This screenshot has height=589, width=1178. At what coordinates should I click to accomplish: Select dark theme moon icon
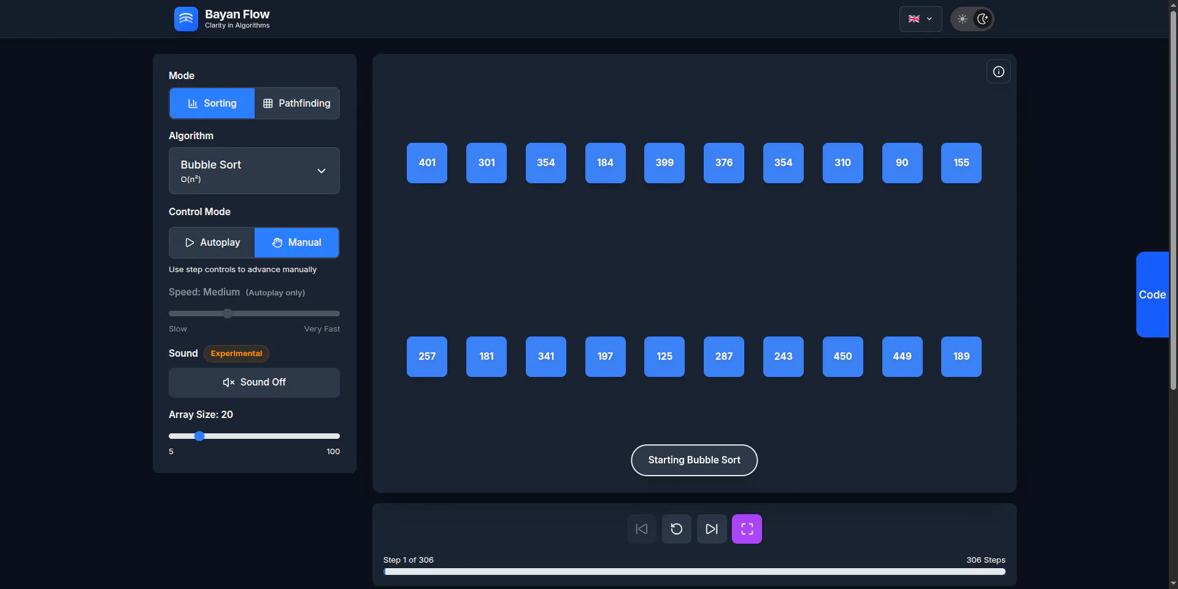coord(983,19)
